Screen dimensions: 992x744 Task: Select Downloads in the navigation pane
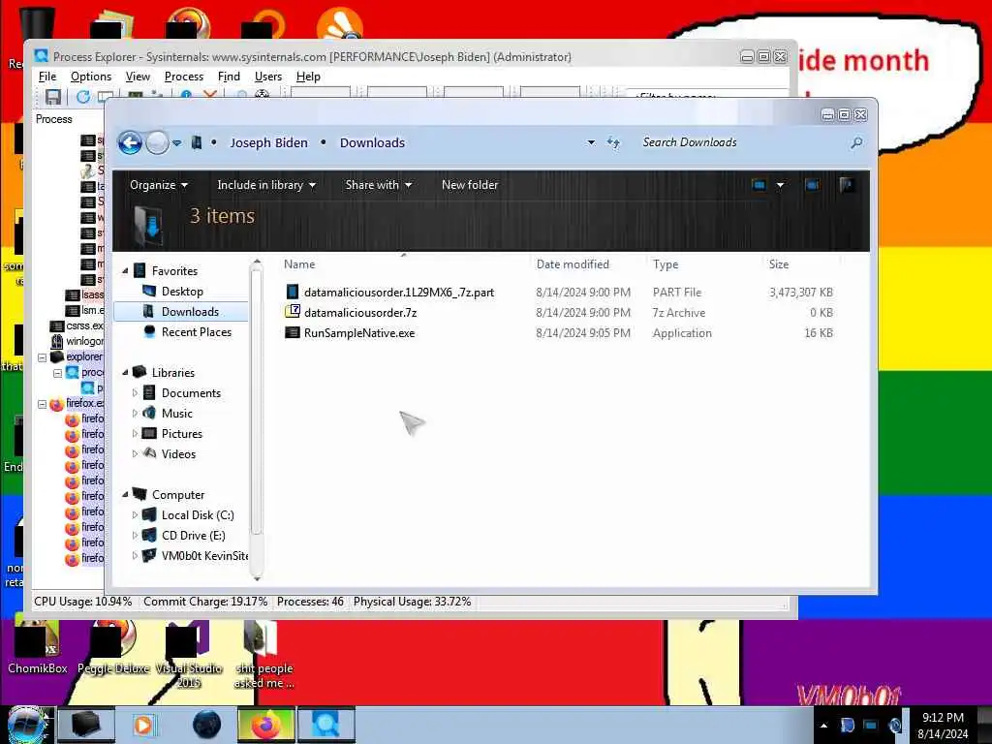tap(190, 311)
